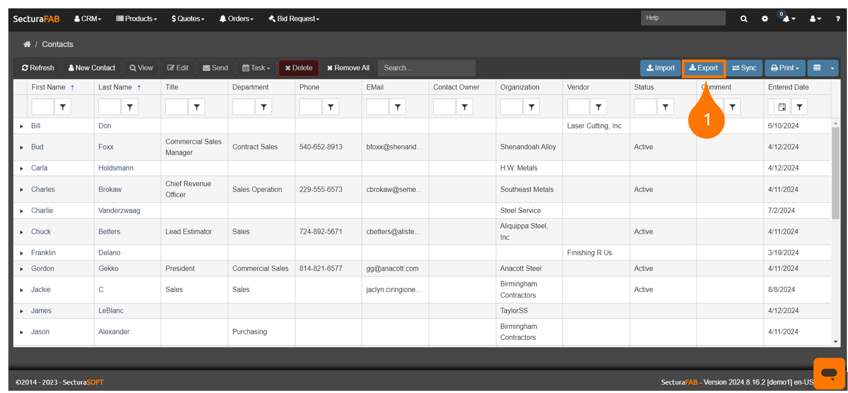Open the Print dropdown button

784,68
